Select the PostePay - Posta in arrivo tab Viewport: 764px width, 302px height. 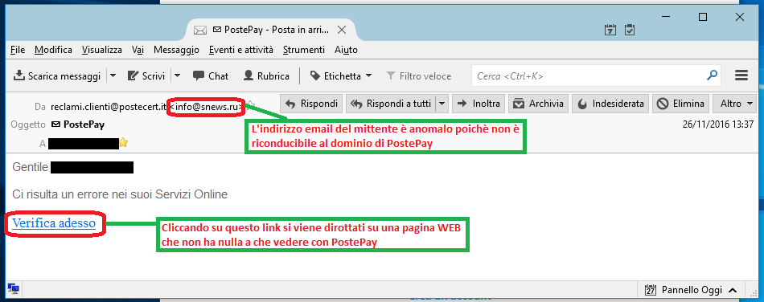coord(271,30)
